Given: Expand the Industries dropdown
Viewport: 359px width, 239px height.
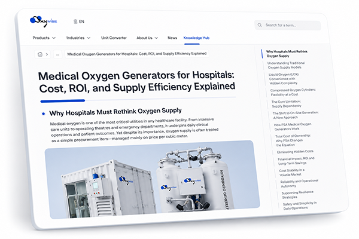Looking at the screenshot, I should tap(78, 38).
